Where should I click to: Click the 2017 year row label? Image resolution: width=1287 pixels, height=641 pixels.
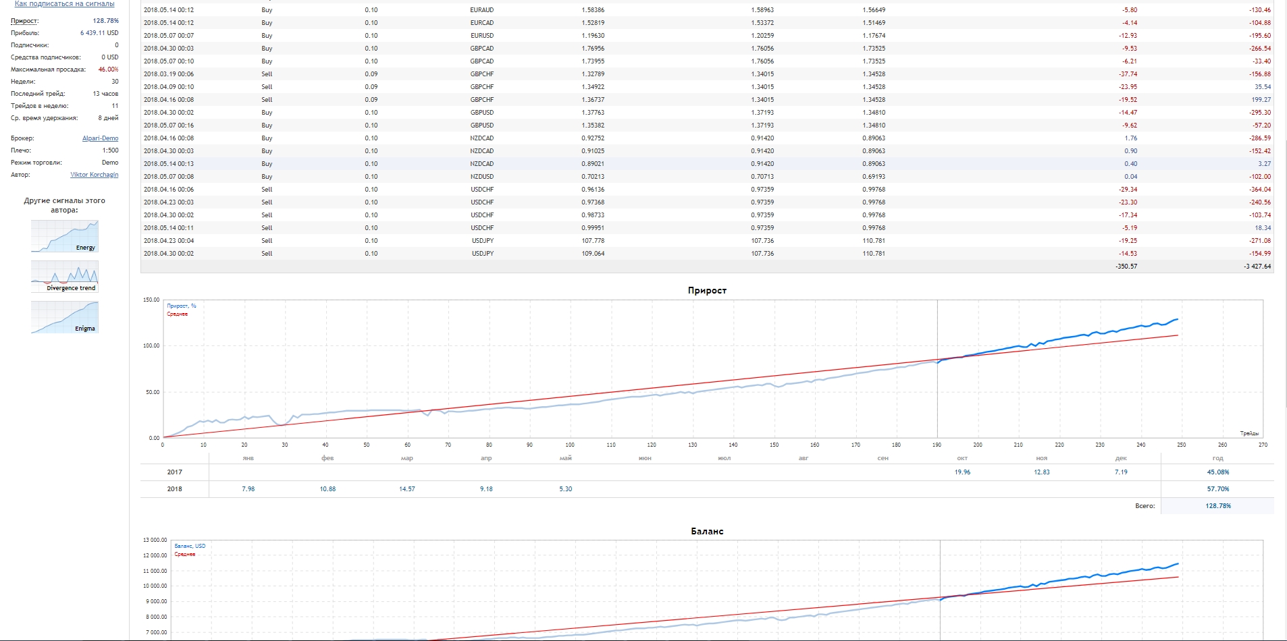click(x=175, y=472)
